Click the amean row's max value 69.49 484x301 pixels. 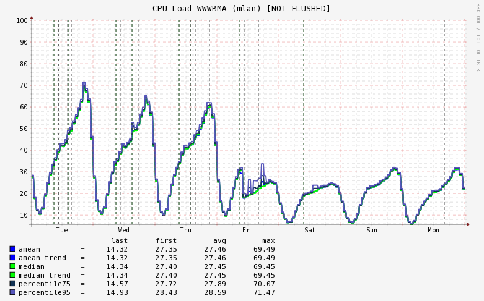(264, 249)
